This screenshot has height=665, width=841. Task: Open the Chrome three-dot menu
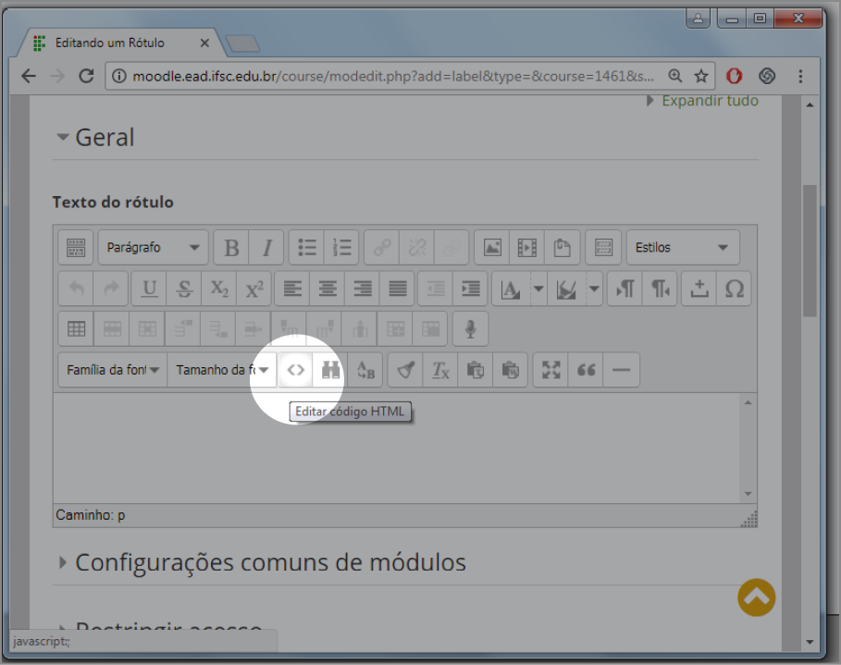point(800,76)
